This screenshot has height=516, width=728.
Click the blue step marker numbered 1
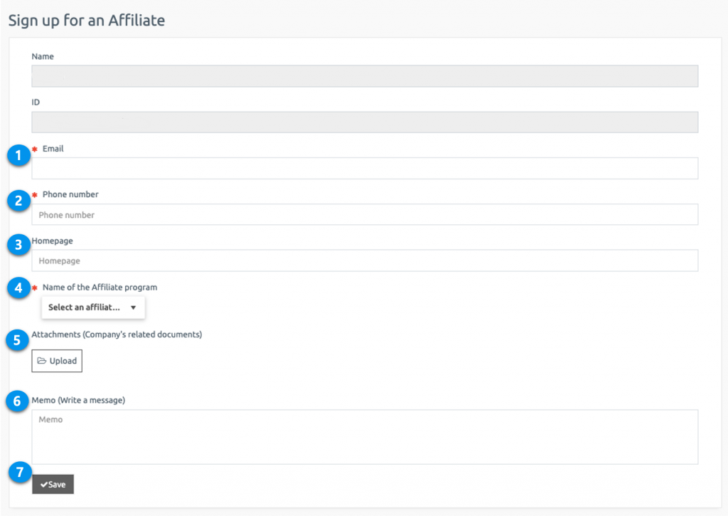[18, 155]
